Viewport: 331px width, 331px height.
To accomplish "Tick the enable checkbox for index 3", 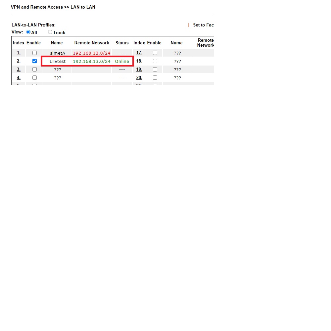I will 34,70.
